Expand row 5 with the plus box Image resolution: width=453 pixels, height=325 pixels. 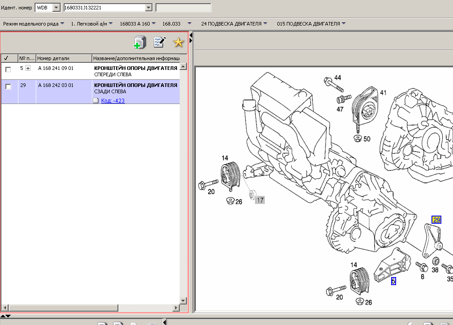pyautogui.click(x=28, y=68)
